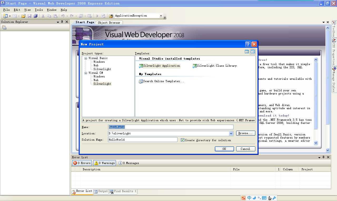This screenshot has height=201, width=337.
Task: Click the Cancel button
Action: coord(245,149)
